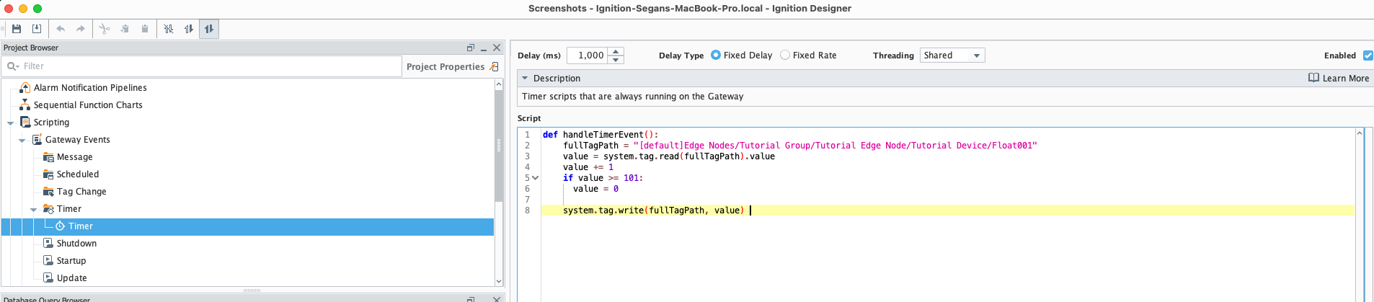Collapse the Scripting tree node
This screenshot has height=302, width=1374.
coord(11,123)
